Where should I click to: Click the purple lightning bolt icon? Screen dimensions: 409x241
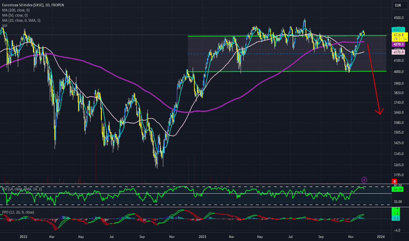[x=364, y=180]
